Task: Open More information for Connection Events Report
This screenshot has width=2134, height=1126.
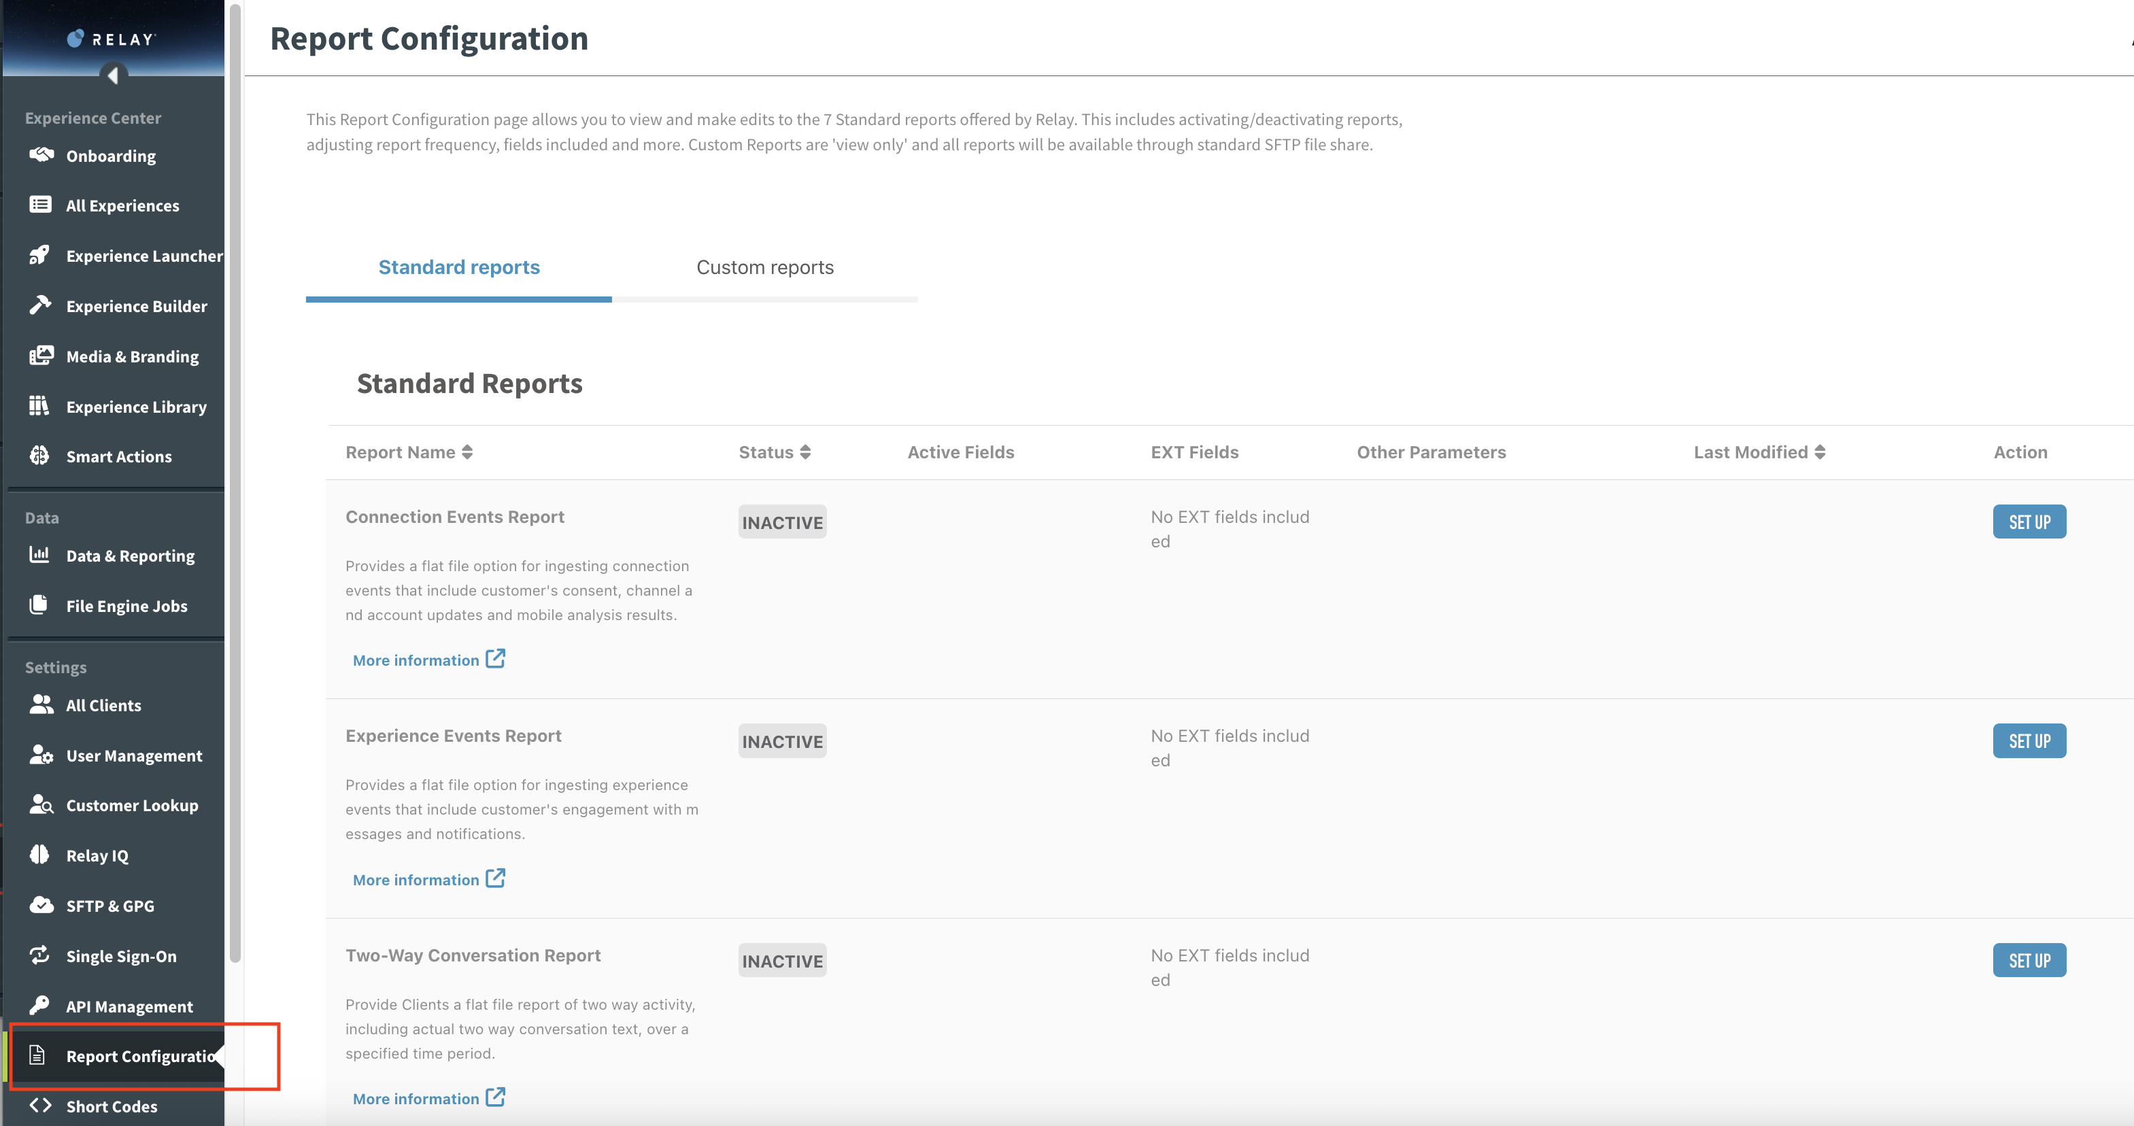Action: pos(428,660)
